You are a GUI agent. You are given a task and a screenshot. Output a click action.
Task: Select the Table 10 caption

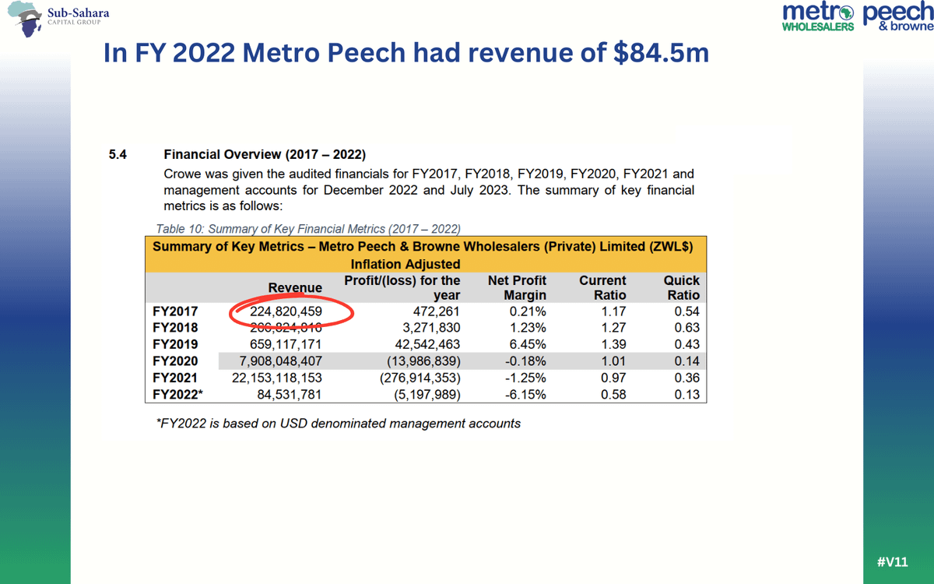tap(308, 229)
